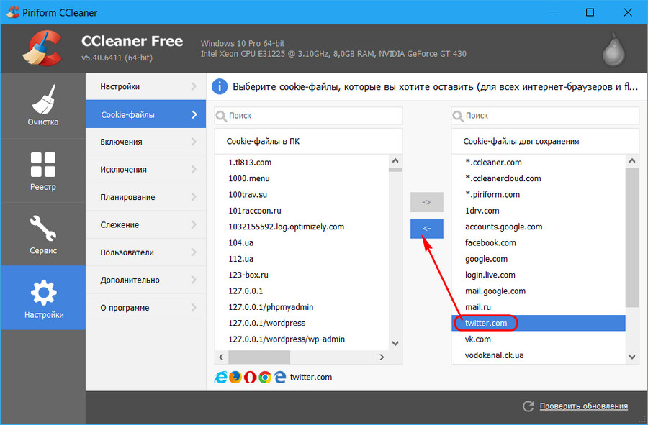Image resolution: width=648 pixels, height=425 pixels.
Task: Click Проверить обновления link
Action: coord(583,406)
